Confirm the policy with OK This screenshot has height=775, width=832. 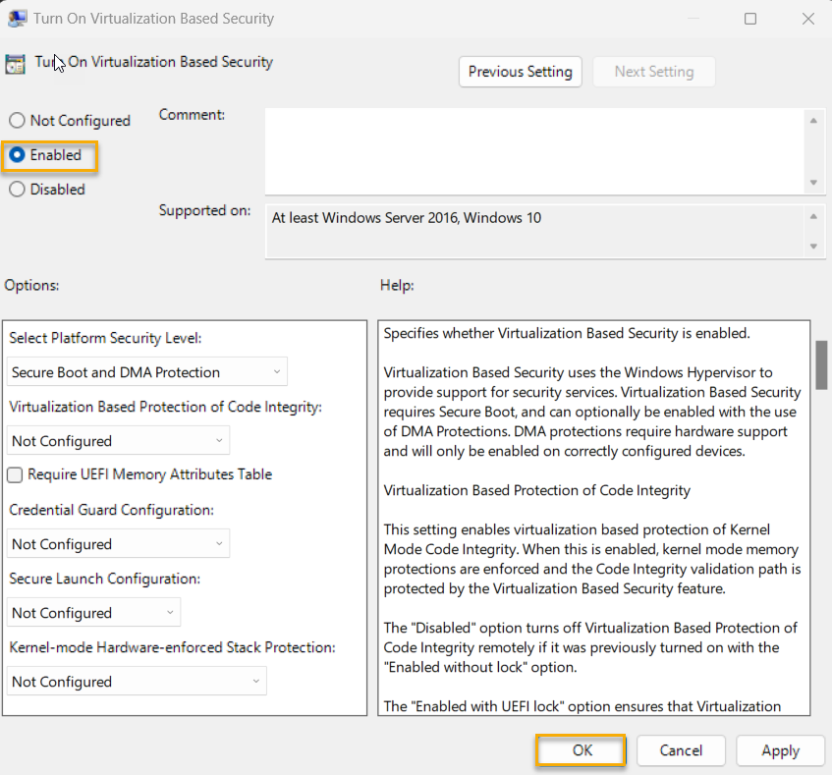point(581,749)
